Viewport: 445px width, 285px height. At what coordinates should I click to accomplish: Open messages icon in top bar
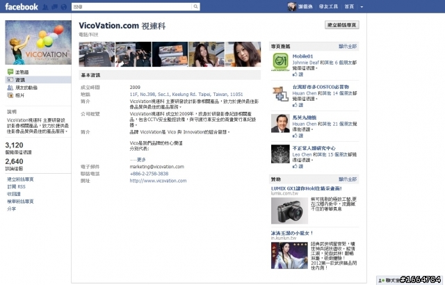pyautogui.click(x=54, y=7)
